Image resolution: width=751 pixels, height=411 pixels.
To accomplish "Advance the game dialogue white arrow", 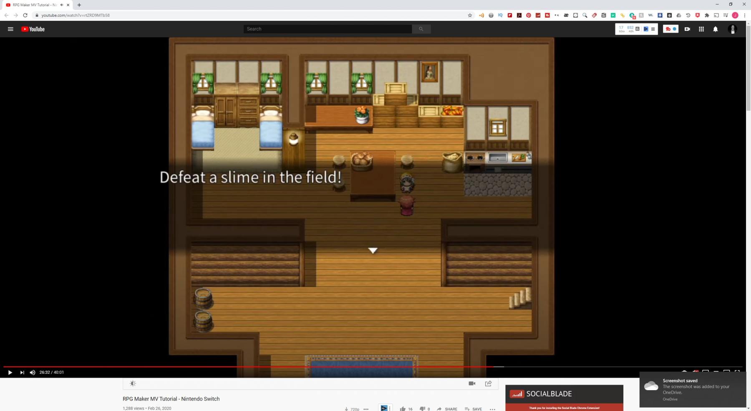I will 373,250.
